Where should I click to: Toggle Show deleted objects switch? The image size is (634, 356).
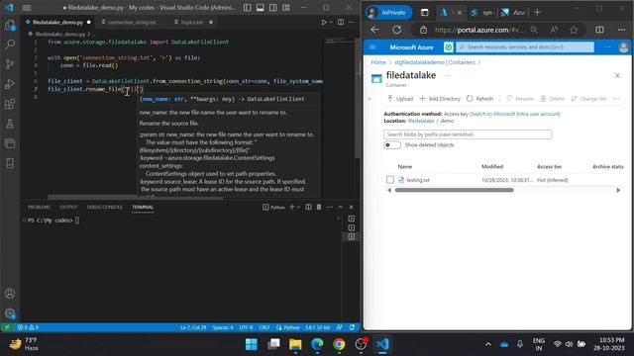click(x=392, y=145)
